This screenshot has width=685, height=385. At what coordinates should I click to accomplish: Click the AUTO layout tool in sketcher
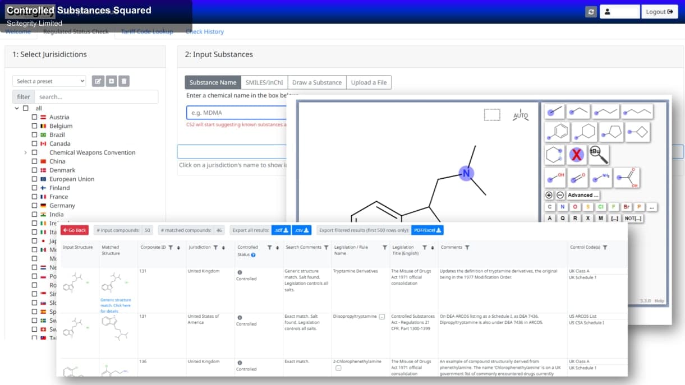(x=521, y=115)
